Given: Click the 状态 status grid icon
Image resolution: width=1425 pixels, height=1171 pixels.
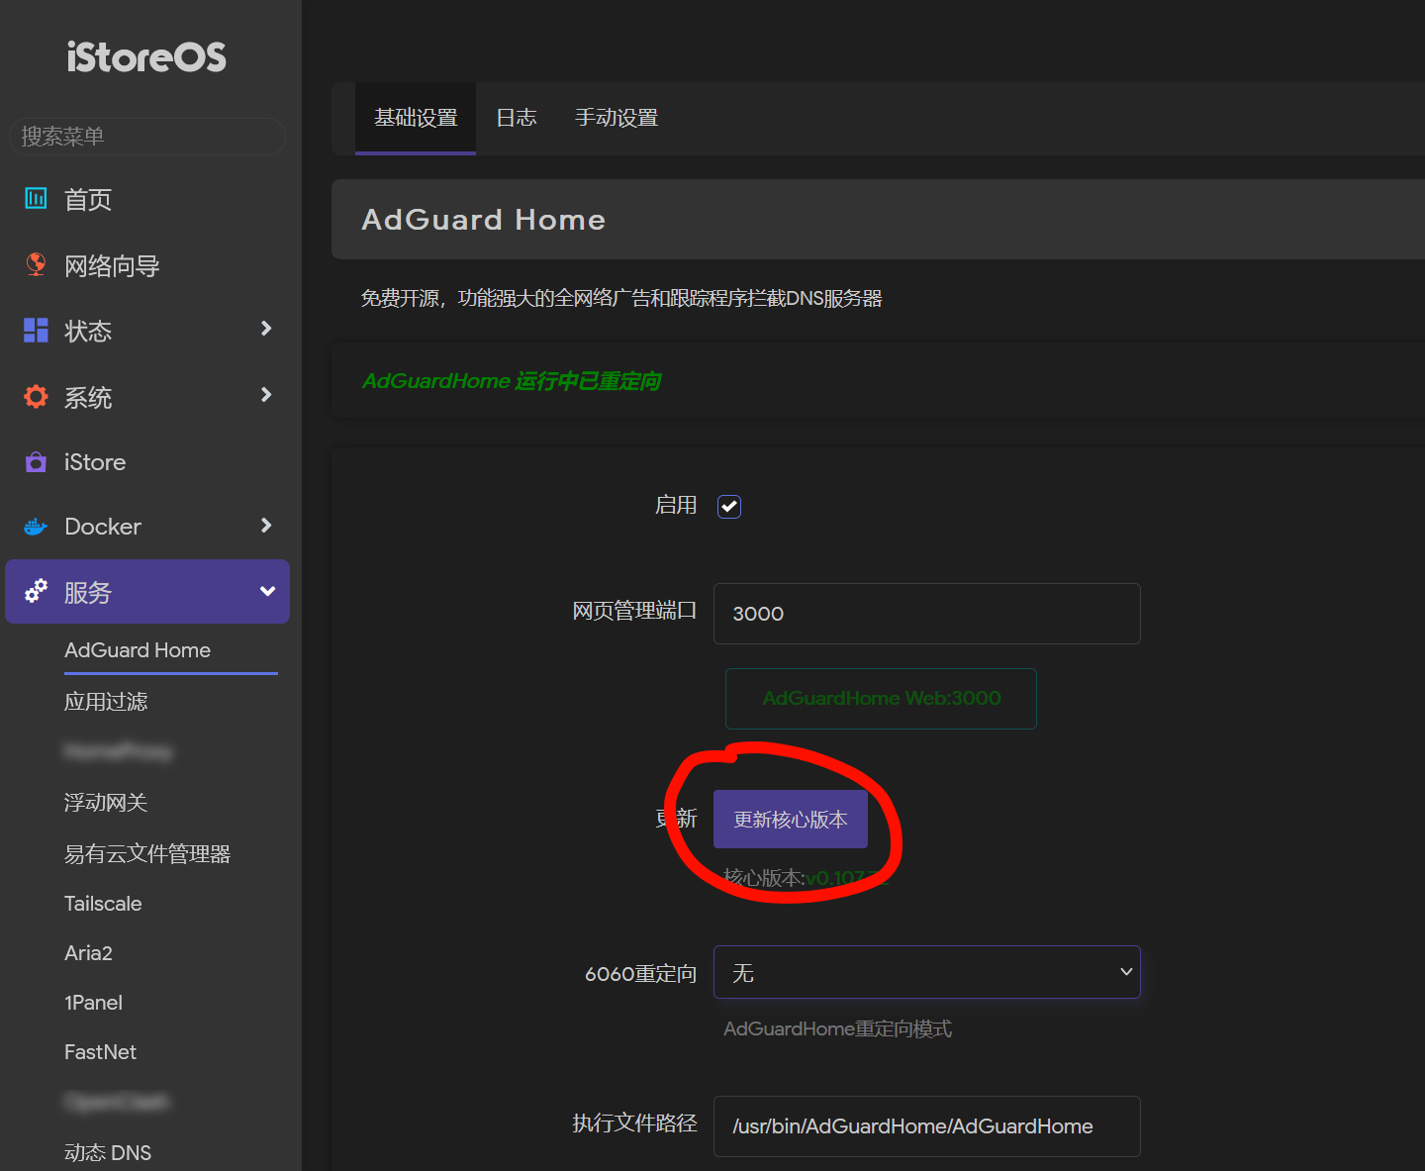Looking at the screenshot, I should [x=36, y=331].
